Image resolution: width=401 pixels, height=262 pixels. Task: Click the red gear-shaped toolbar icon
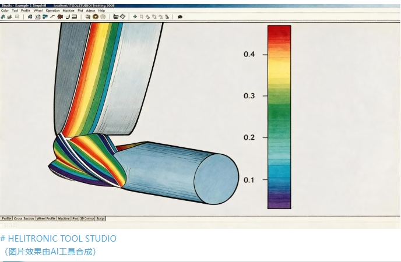tap(60, 17)
